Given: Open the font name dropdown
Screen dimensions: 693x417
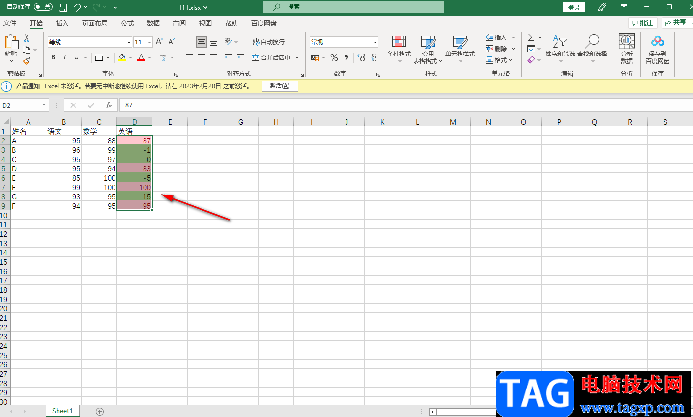Looking at the screenshot, I should click(129, 42).
